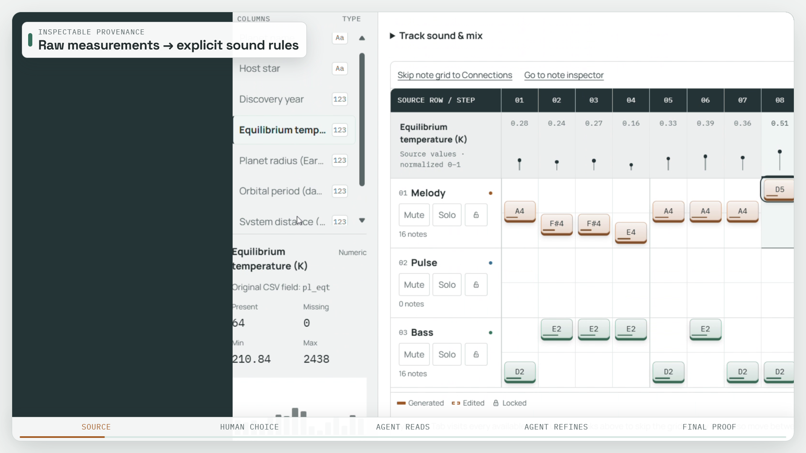This screenshot has height=453, width=806.
Task: Click the 123 type icon beside Equilibrium temp
Action: point(340,130)
